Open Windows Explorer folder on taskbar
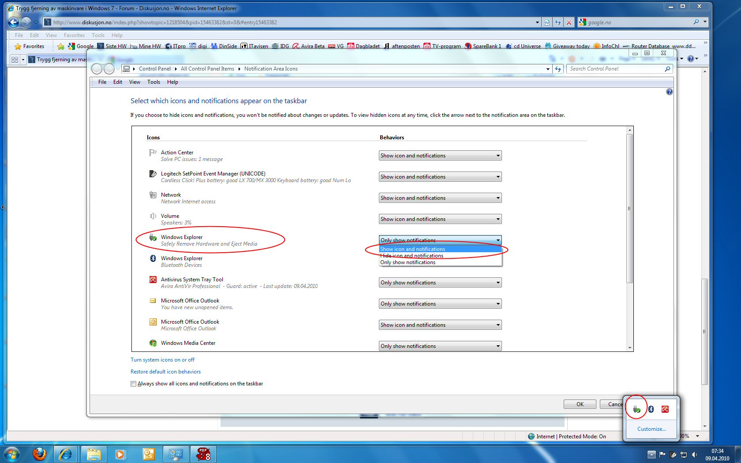 click(x=94, y=454)
